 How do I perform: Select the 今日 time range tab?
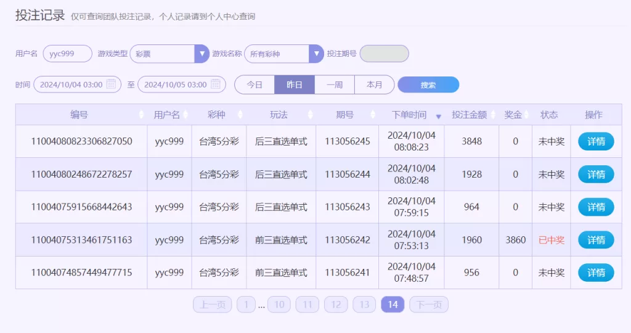(x=254, y=84)
